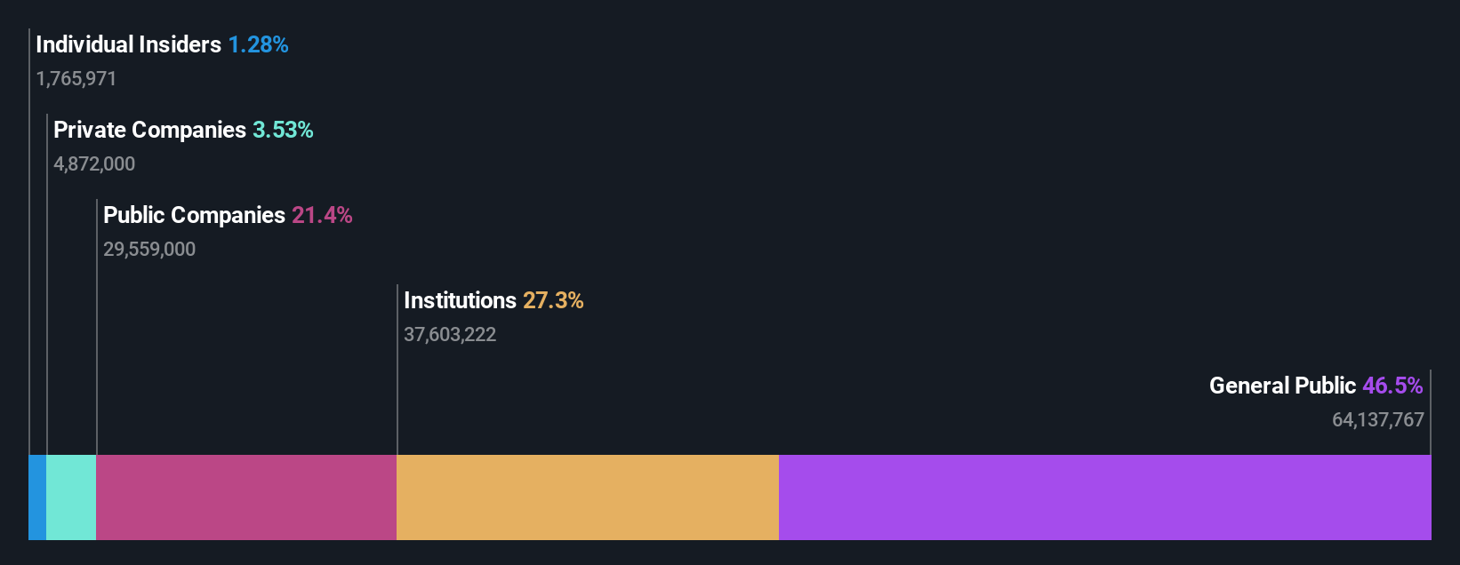Select the General Public label
1460x565 pixels.
click(x=1282, y=386)
